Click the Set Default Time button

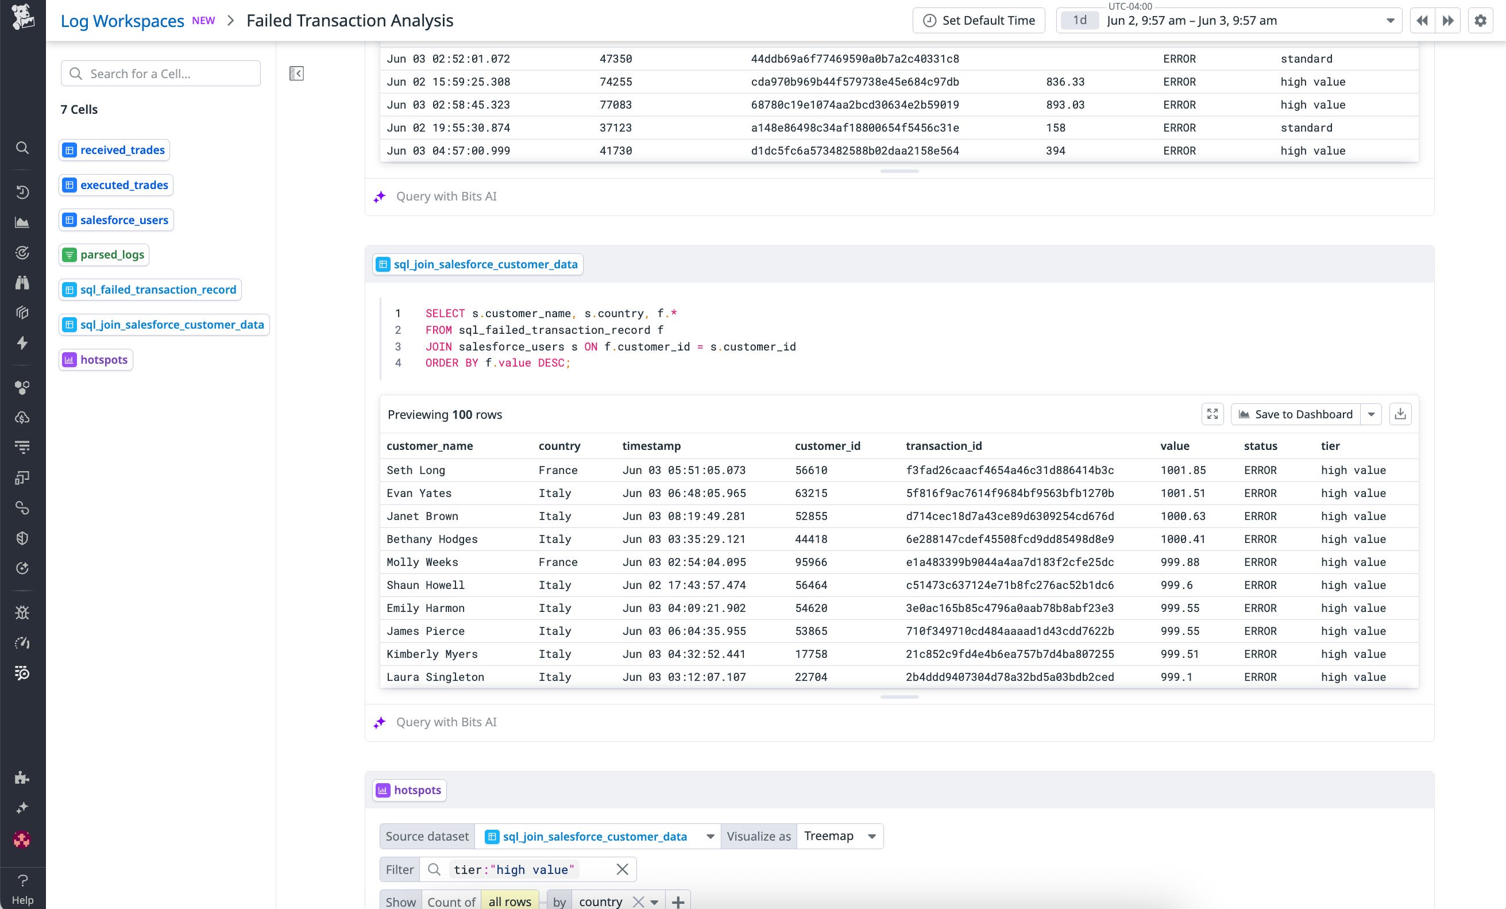[x=979, y=20]
